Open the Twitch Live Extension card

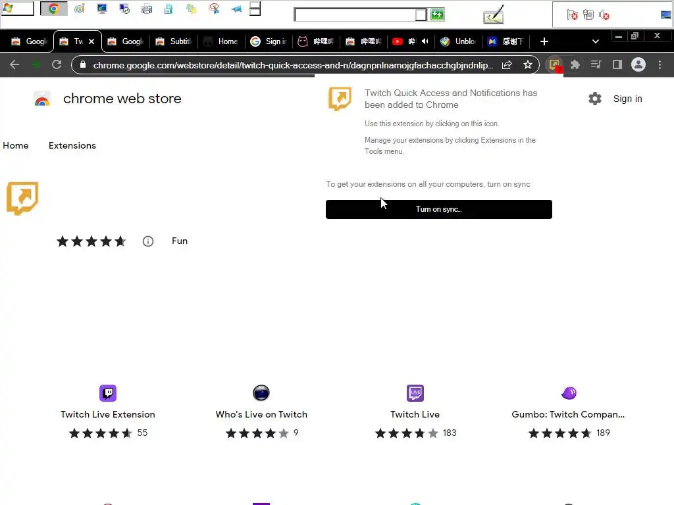coord(108,412)
